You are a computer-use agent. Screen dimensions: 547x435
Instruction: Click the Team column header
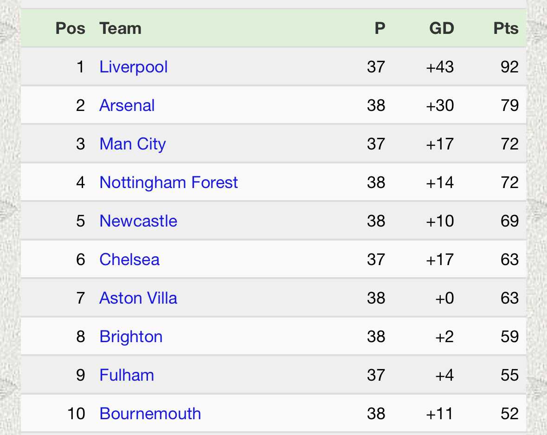(120, 28)
